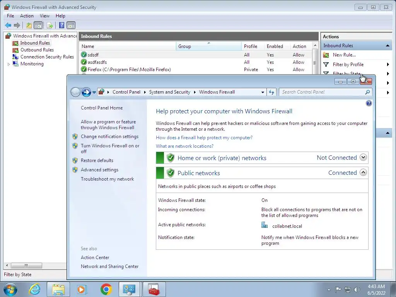The height and width of the screenshot is (297, 396).
Task: Select the Firefox inbound rule row
Action: pyautogui.click(x=196, y=70)
